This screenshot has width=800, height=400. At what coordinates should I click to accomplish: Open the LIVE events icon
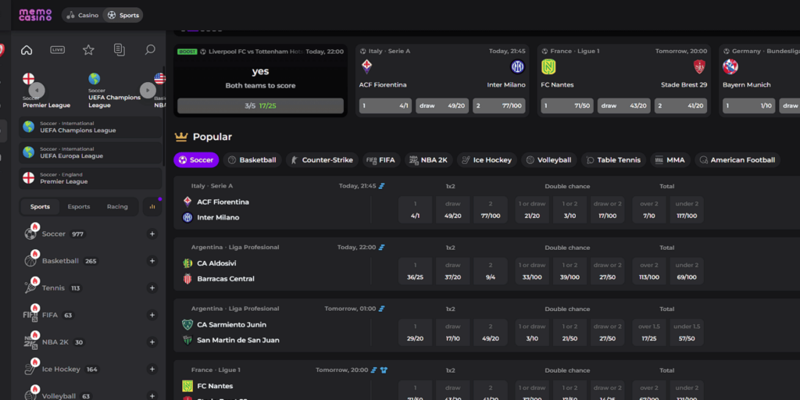tap(58, 50)
